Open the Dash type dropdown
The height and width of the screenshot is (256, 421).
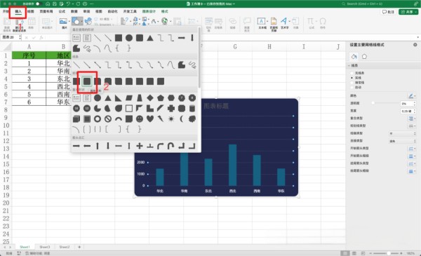pos(412,126)
